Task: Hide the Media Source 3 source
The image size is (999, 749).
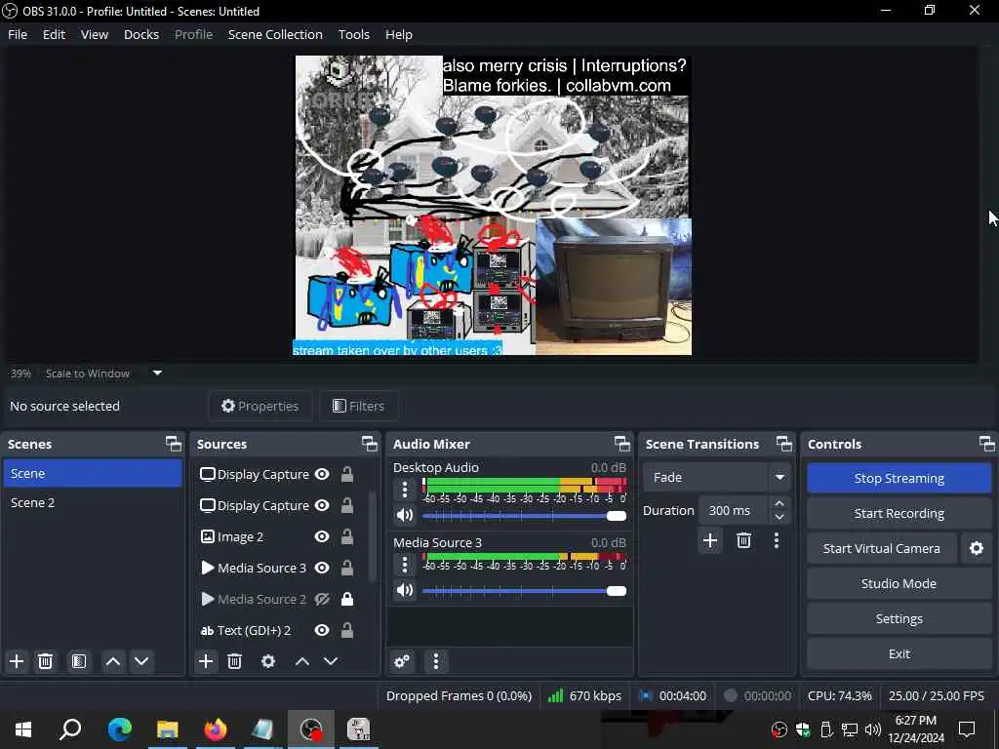Action: pyautogui.click(x=322, y=568)
